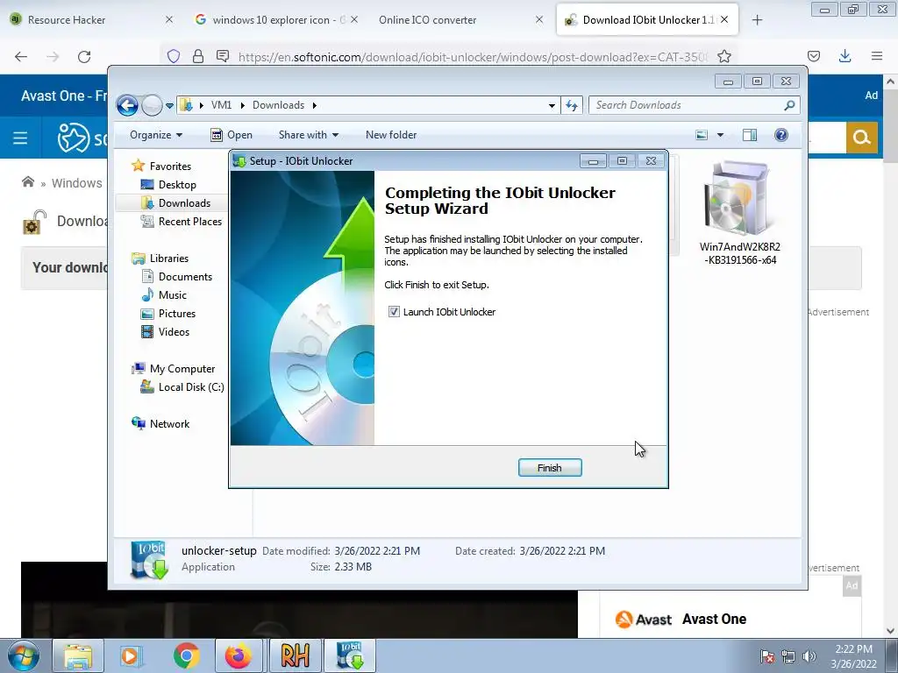Toggle the explorer preview pane

point(750,135)
